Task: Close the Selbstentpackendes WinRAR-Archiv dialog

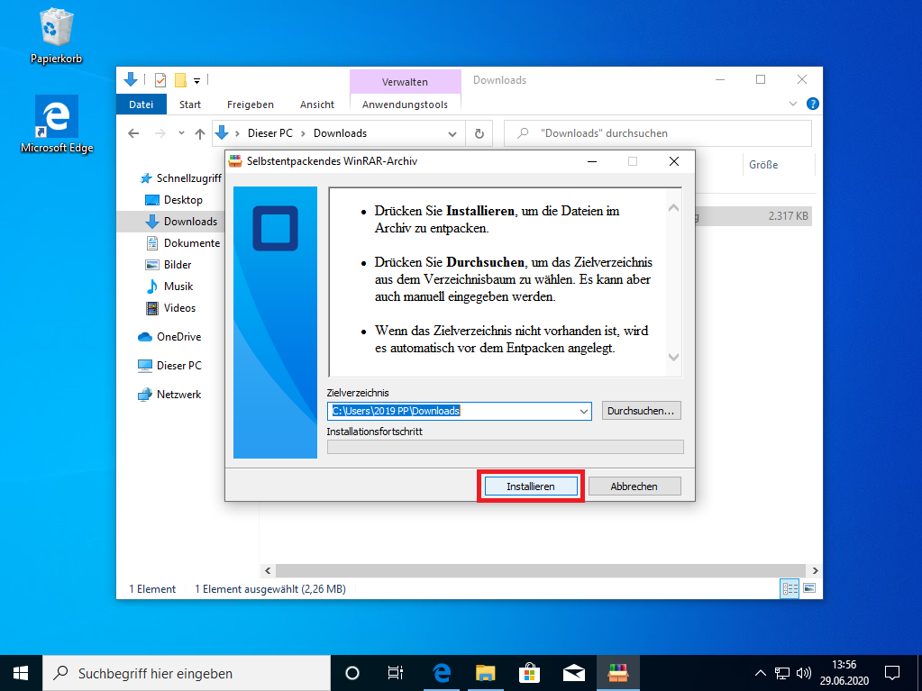Action: [x=674, y=161]
